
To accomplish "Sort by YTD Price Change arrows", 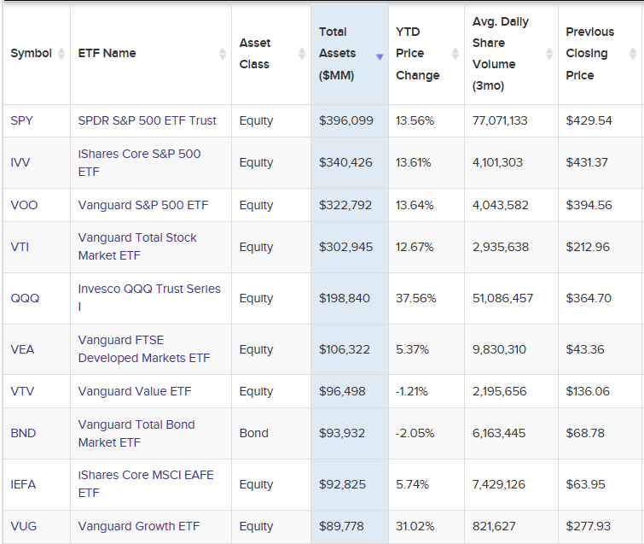I will click(455, 54).
